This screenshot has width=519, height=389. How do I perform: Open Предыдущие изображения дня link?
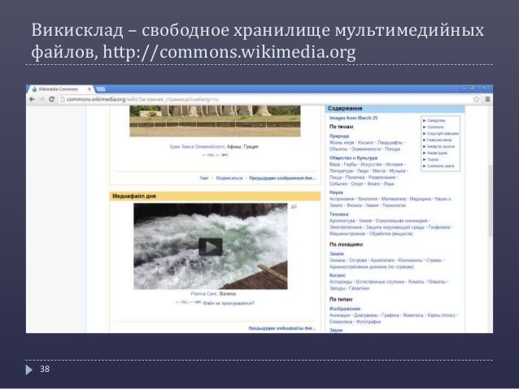coord(282,178)
